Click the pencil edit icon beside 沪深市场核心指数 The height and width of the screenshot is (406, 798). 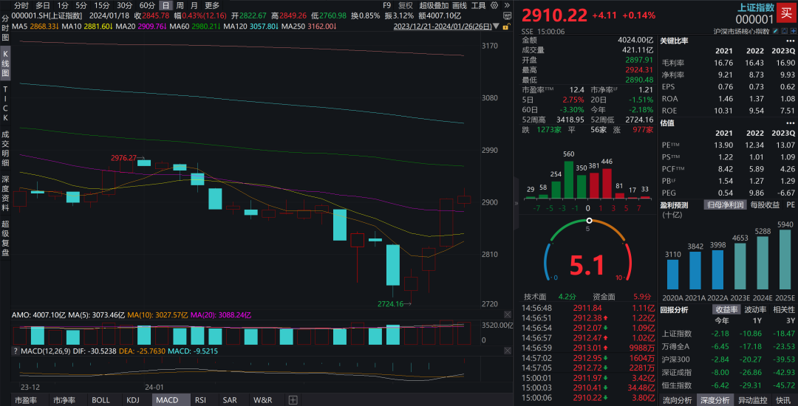(776, 31)
